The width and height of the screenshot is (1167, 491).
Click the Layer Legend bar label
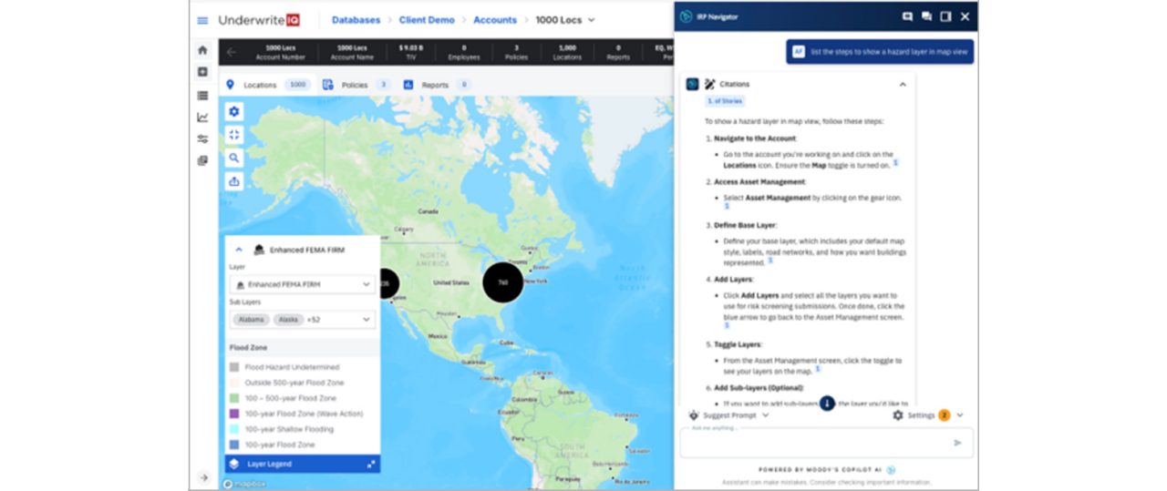pyautogui.click(x=269, y=464)
